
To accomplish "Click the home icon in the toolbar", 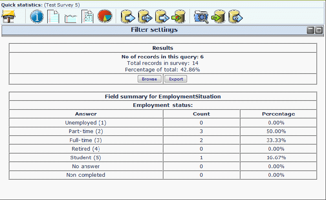I will 9,16.
